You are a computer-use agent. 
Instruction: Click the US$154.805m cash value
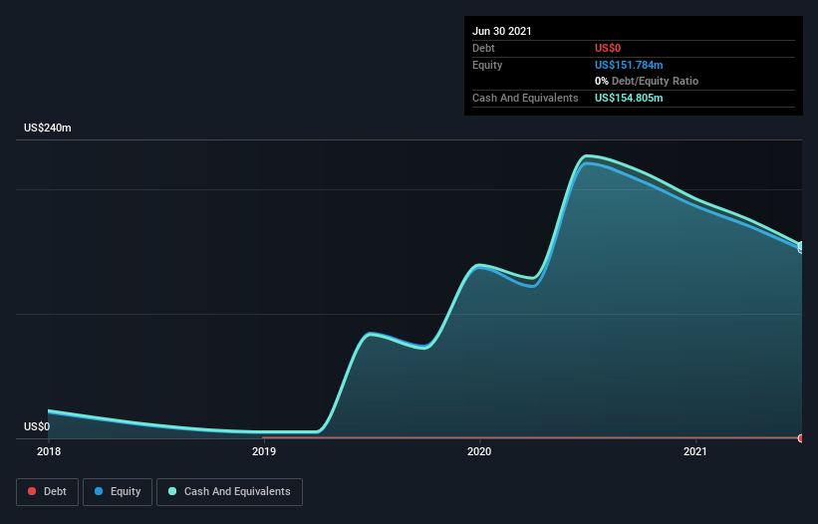[629, 98]
